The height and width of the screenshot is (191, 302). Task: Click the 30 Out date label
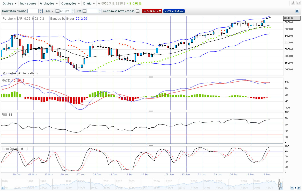point(17,175)
